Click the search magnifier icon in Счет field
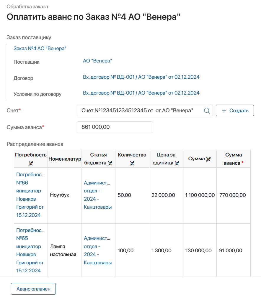Image resolution: width=261 pixels, height=300 pixels. pyautogui.click(x=207, y=111)
